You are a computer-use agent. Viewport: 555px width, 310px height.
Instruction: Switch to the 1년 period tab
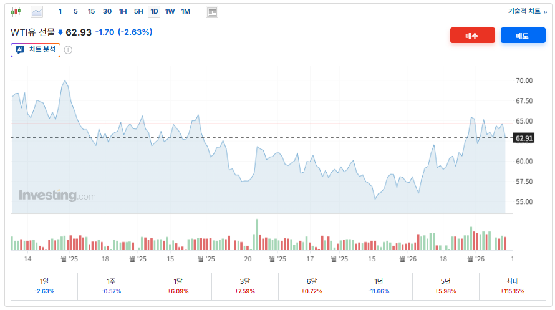pos(379,286)
